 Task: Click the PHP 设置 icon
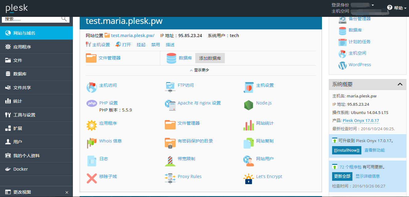pyautogui.click(x=92, y=104)
